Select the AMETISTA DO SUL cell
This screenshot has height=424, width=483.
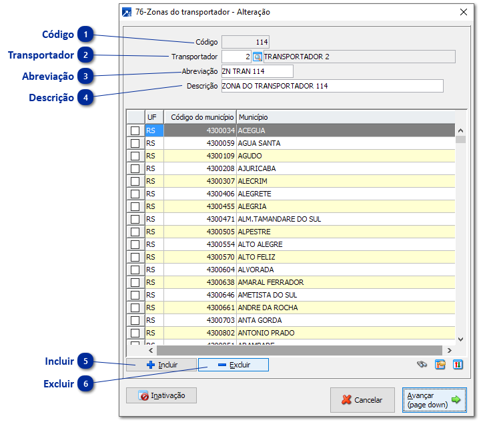tap(346, 295)
